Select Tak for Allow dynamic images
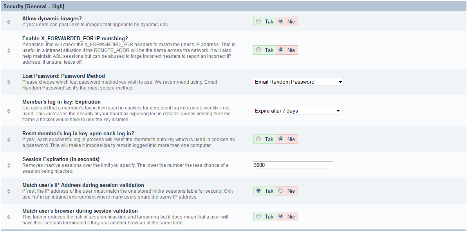468x231 pixels. click(x=259, y=21)
